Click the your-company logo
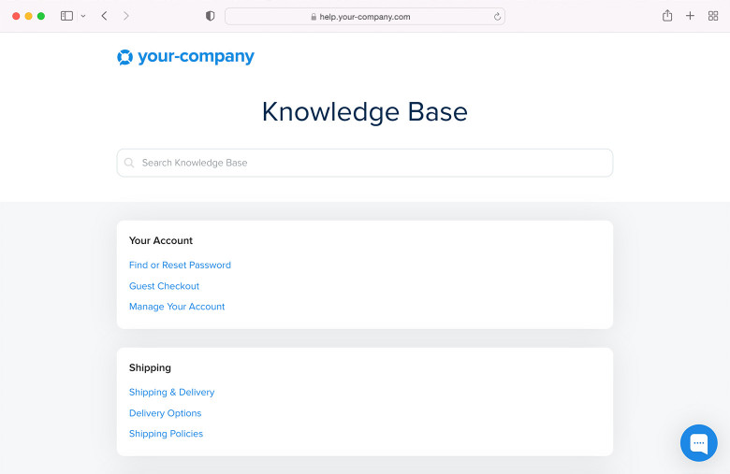This screenshot has width=730, height=474. (185, 57)
